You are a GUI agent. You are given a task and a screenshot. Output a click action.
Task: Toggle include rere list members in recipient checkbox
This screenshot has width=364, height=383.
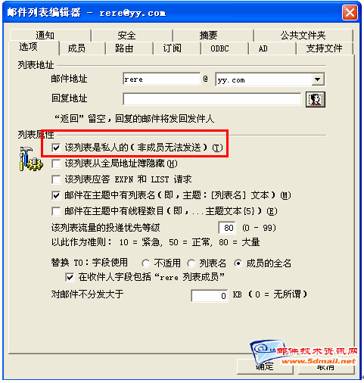(70, 277)
